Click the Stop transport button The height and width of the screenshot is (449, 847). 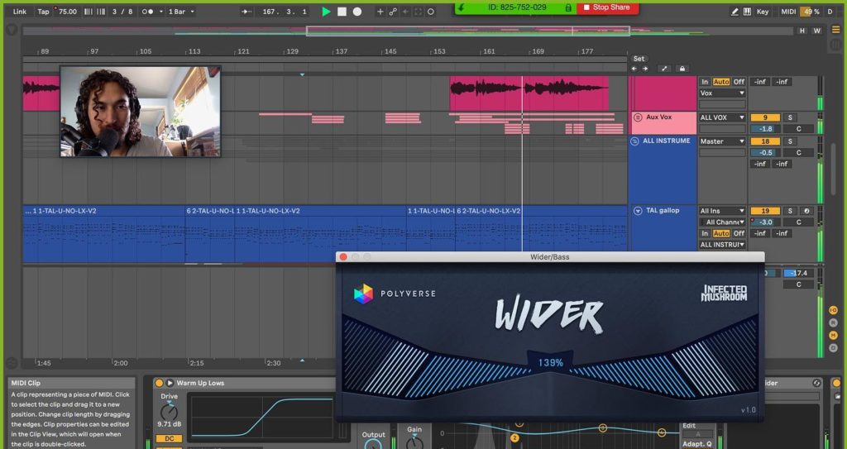coord(342,12)
